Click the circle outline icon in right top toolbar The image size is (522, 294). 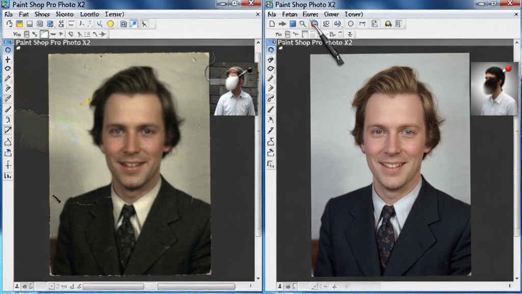point(351,24)
